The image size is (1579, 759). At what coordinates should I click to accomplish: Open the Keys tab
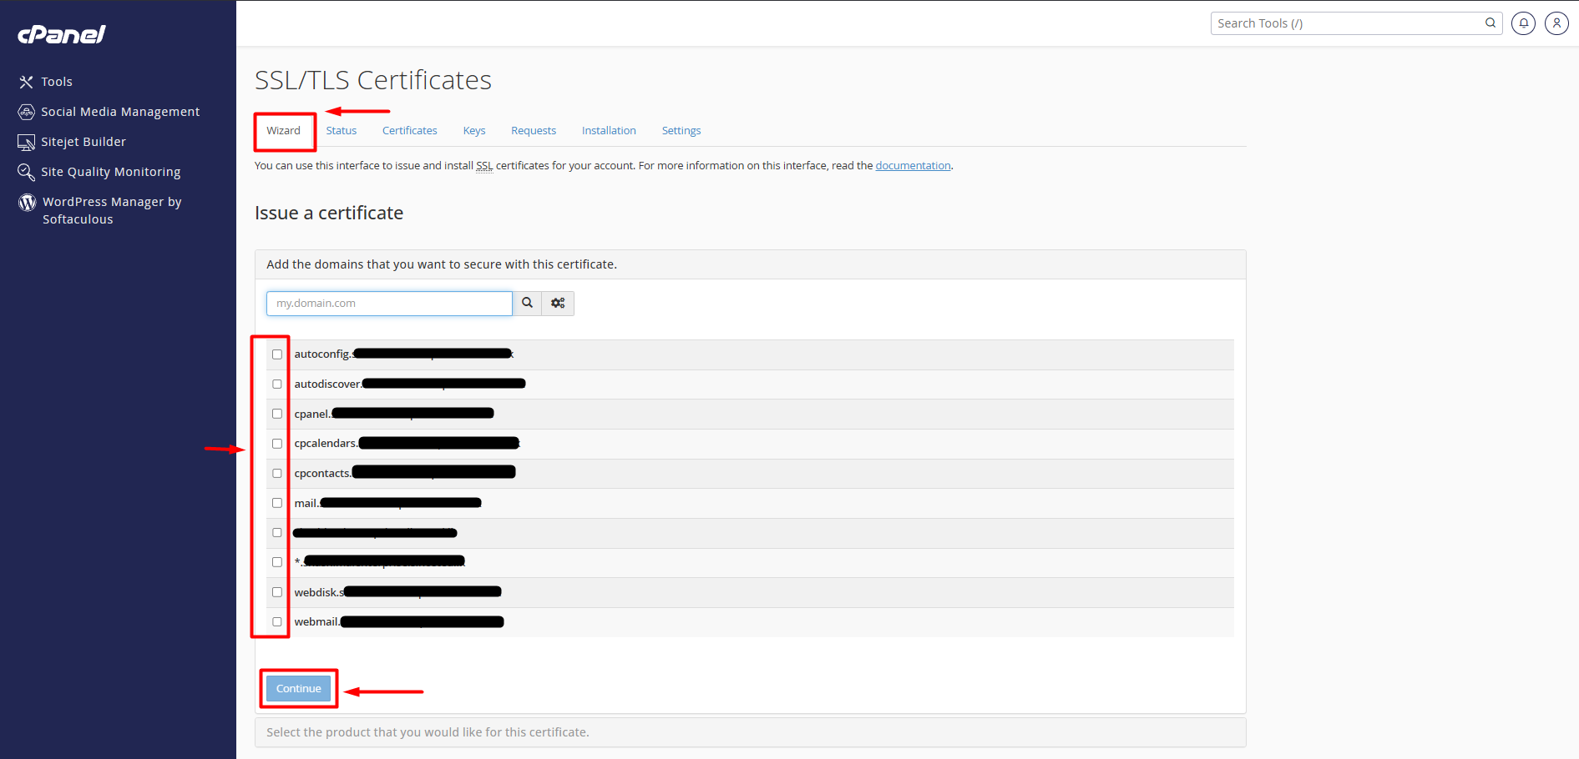coord(474,131)
